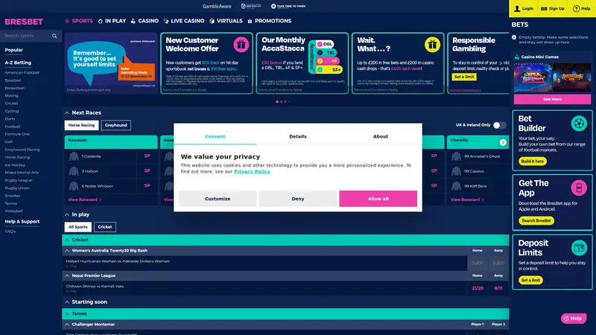Open the Live Casino navigation item

pos(184,21)
